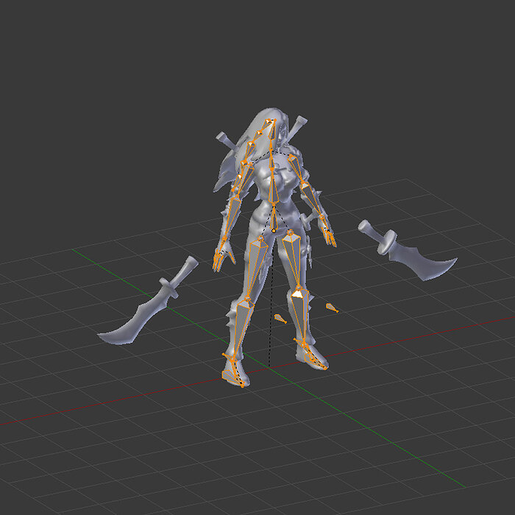Viewport: 515px width, 515px height.
Task: Select the thigh bone on viewer's right leg
Action: (x=293, y=260)
